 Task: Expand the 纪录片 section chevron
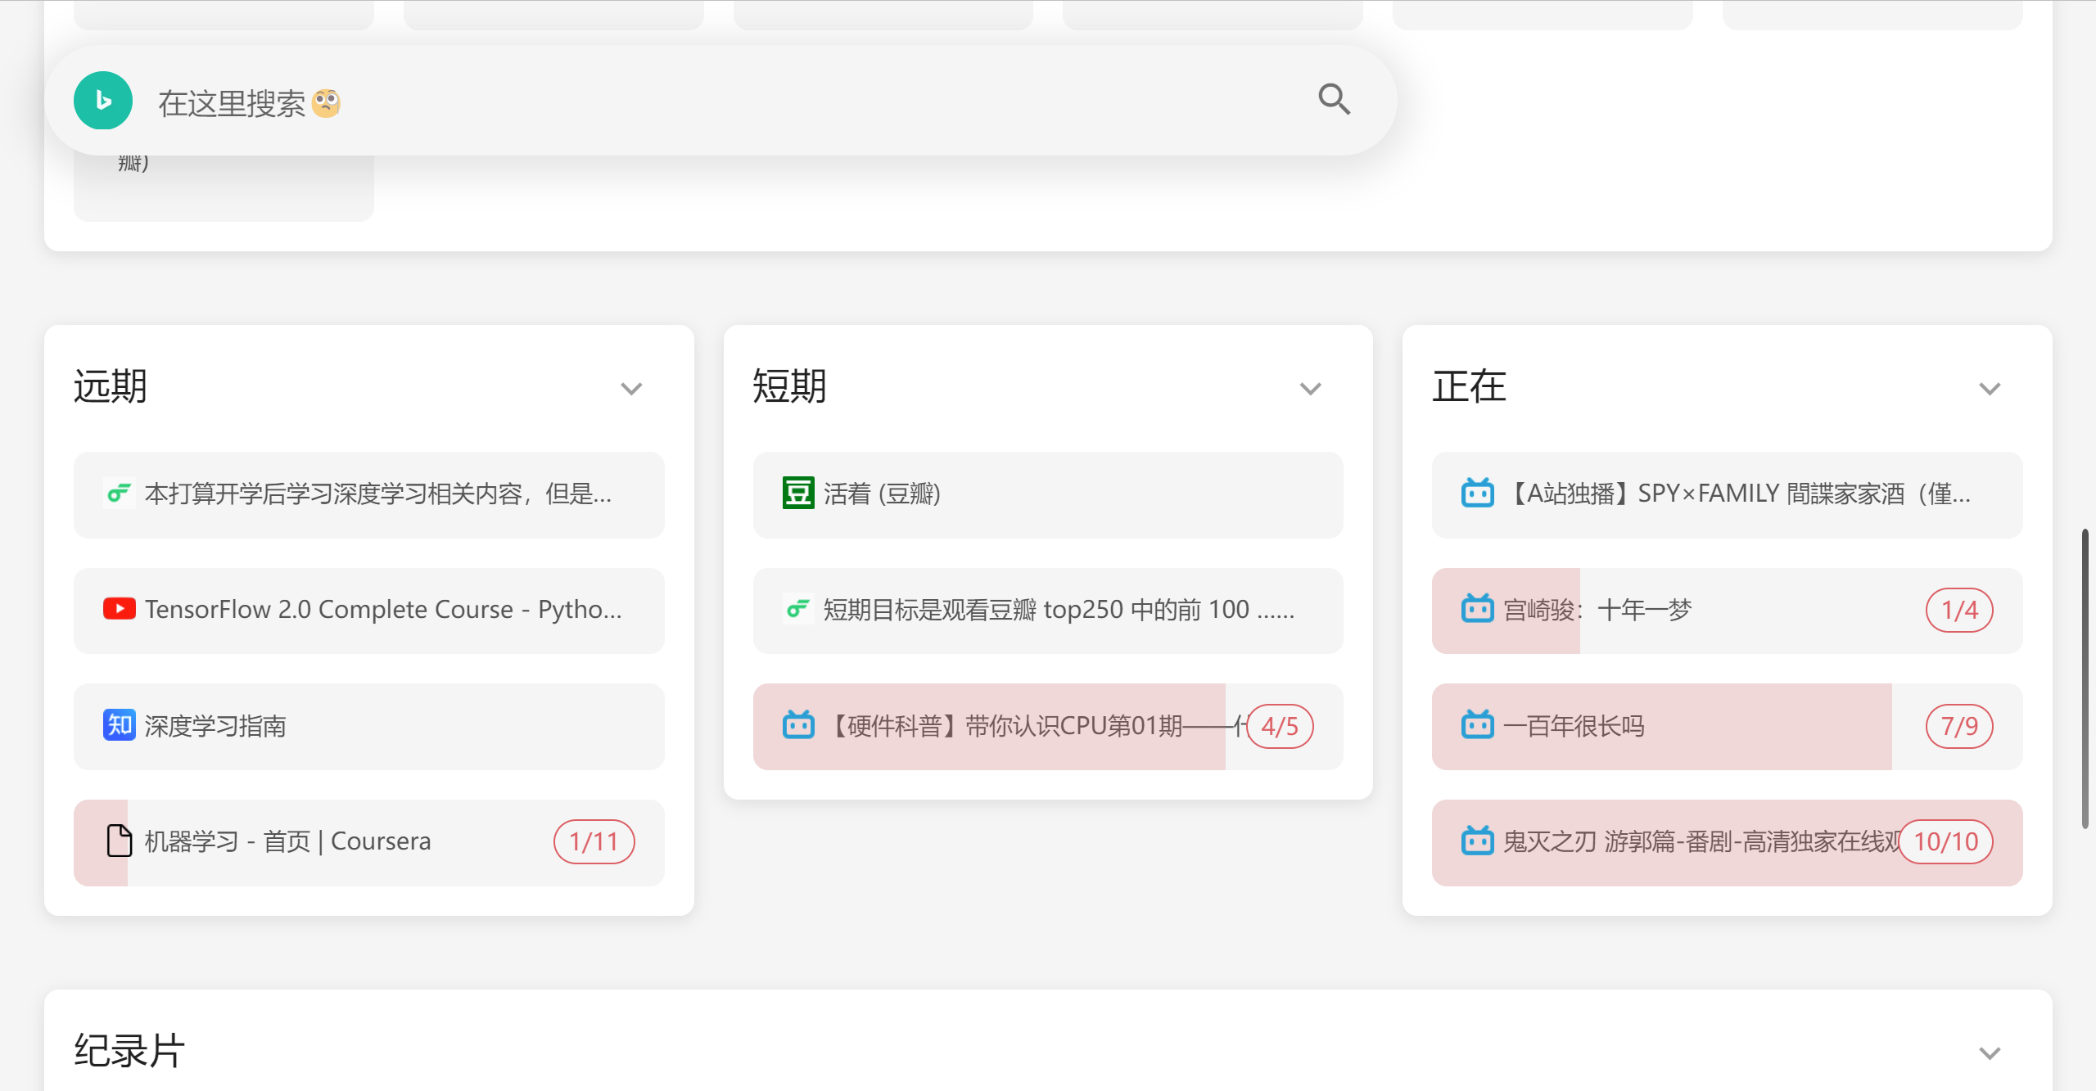tap(1990, 1053)
